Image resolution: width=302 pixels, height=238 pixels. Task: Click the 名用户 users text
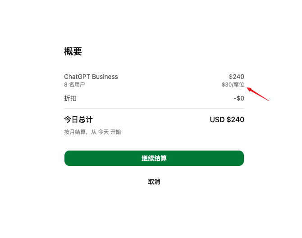(x=77, y=85)
